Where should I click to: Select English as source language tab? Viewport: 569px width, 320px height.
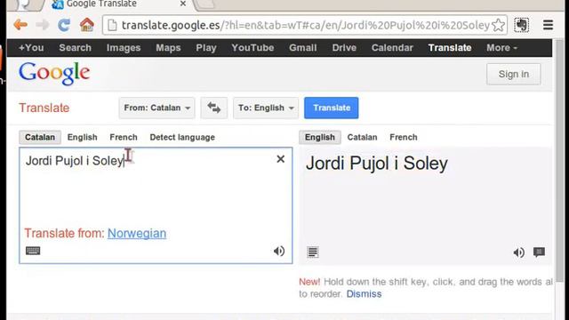coord(83,137)
